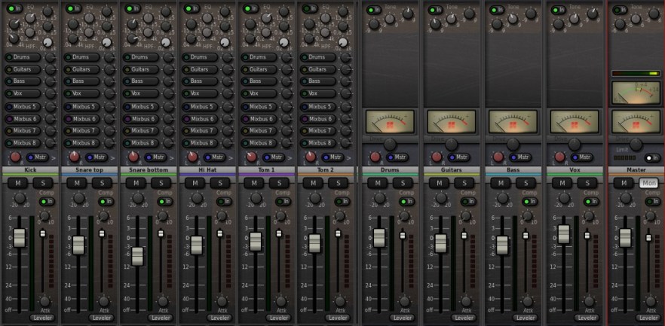Open Leveler mode selector on Kick

coord(43,318)
